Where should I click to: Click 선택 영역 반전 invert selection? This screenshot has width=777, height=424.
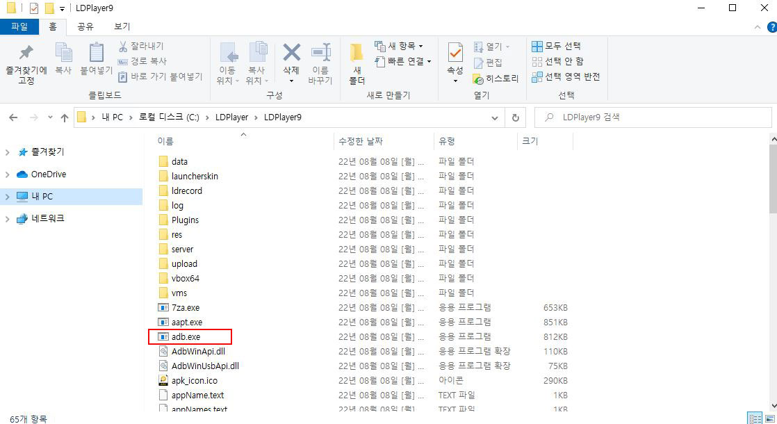click(x=566, y=76)
